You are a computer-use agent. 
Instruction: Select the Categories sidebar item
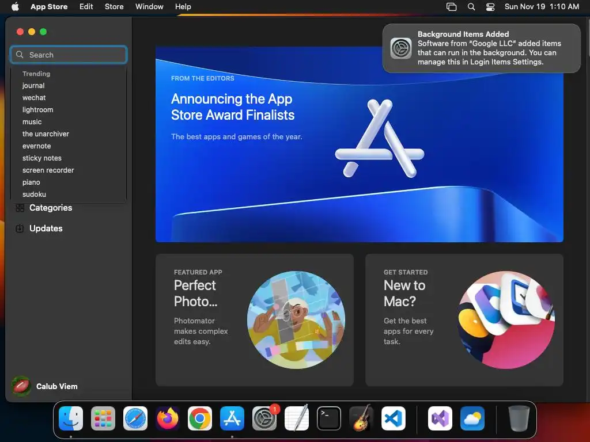69,208
